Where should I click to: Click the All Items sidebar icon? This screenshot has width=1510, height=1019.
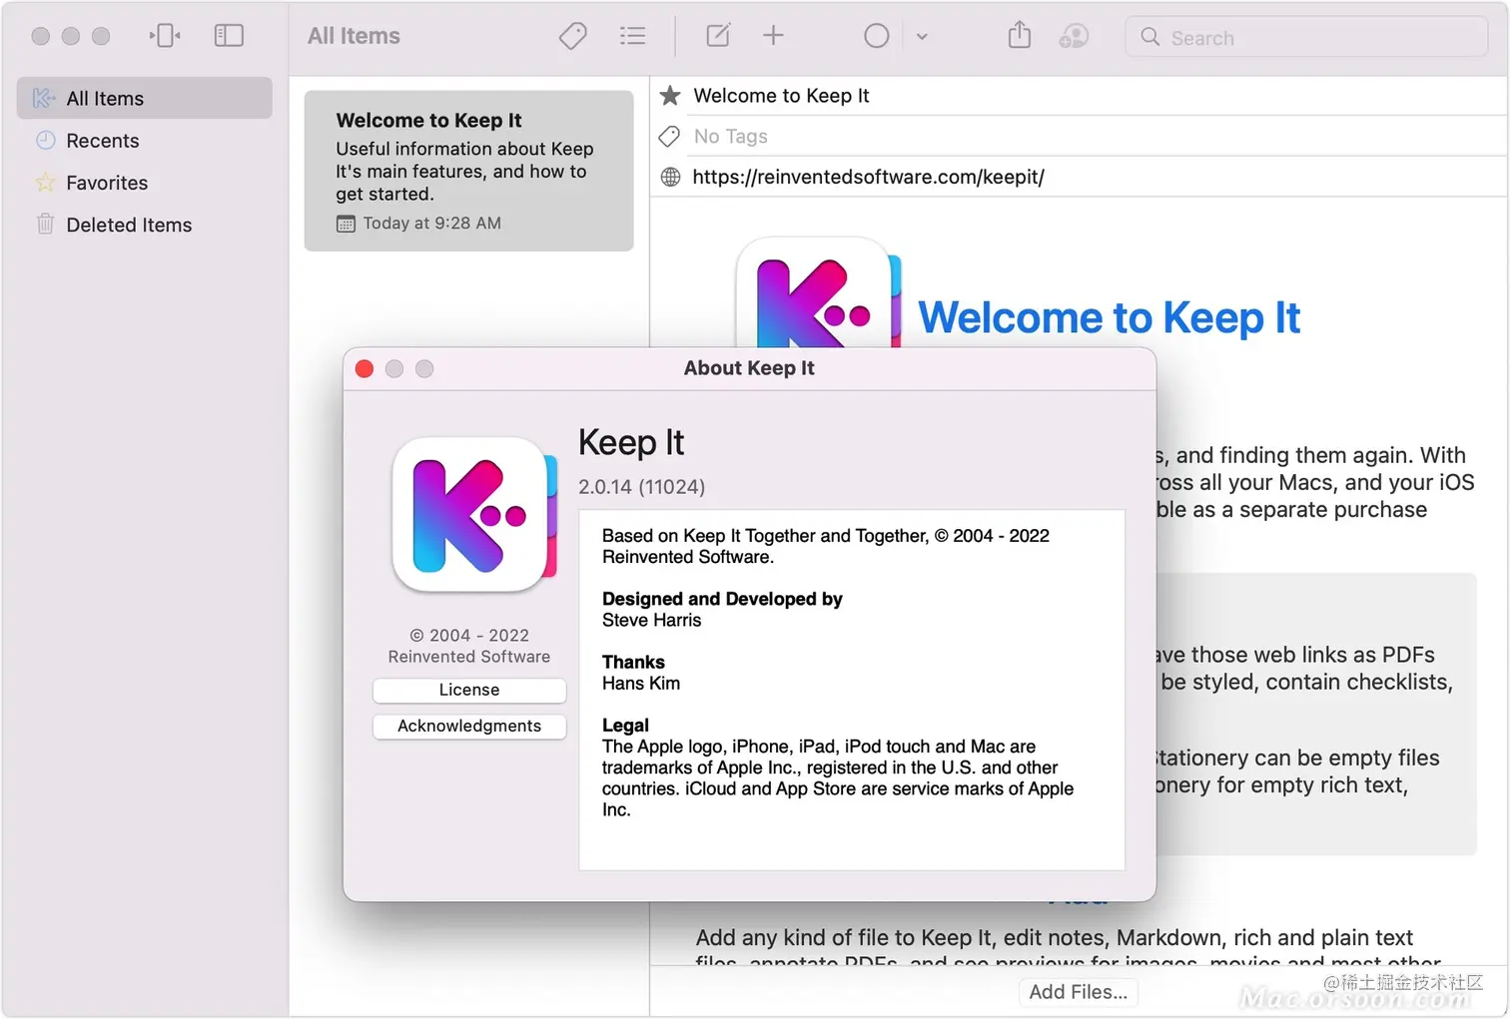point(44,98)
